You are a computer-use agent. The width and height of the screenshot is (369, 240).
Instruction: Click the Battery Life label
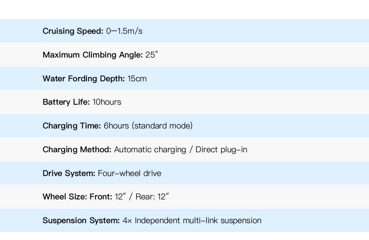[66, 102]
